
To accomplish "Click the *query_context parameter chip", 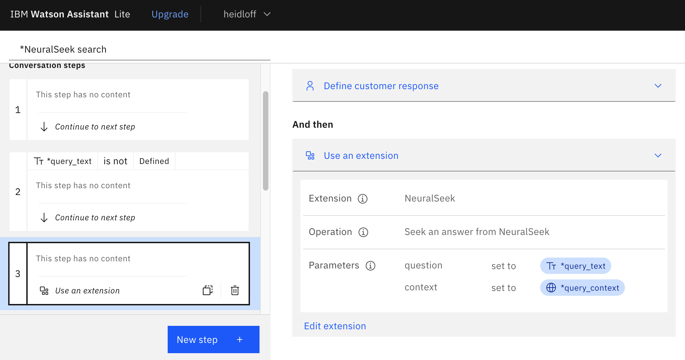I will click(583, 288).
